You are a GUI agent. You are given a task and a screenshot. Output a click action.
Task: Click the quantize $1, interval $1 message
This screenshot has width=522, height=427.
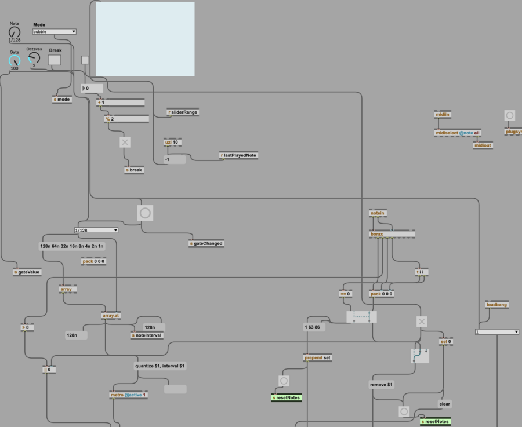click(x=160, y=366)
